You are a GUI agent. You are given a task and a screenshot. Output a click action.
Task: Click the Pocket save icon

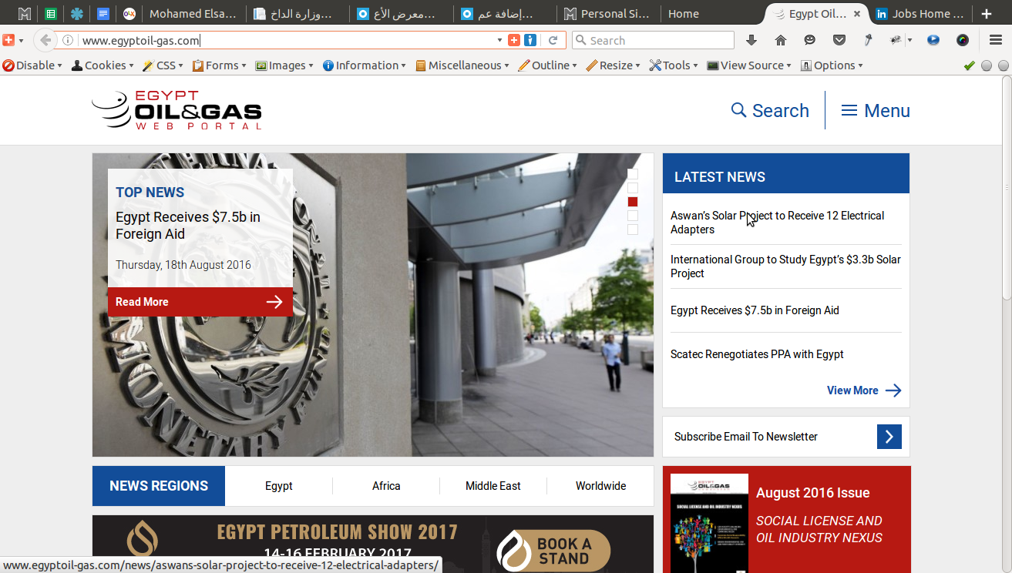pos(839,41)
